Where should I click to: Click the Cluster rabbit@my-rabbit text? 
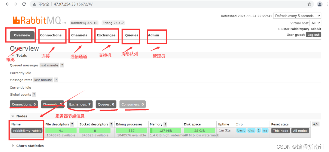point(300,29)
